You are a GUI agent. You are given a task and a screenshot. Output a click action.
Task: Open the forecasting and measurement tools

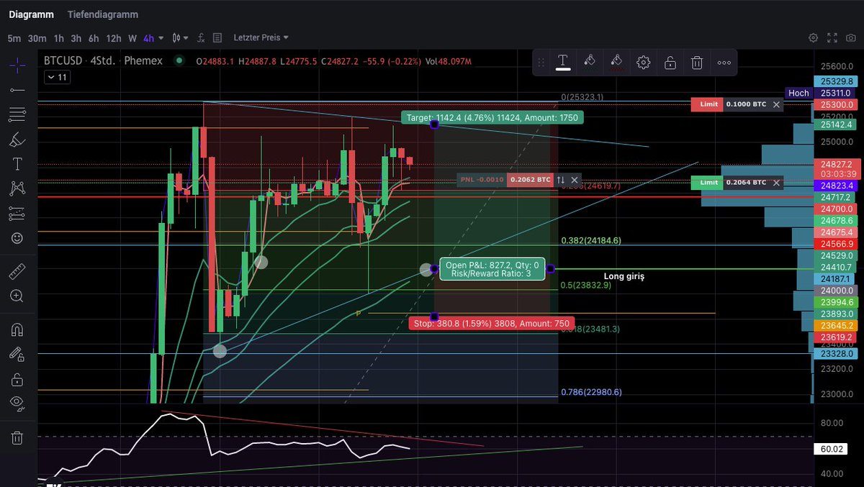point(18,214)
